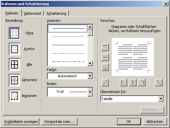Choose the dotted line style
This screenshot has width=170, height=128.
tap(68, 37)
